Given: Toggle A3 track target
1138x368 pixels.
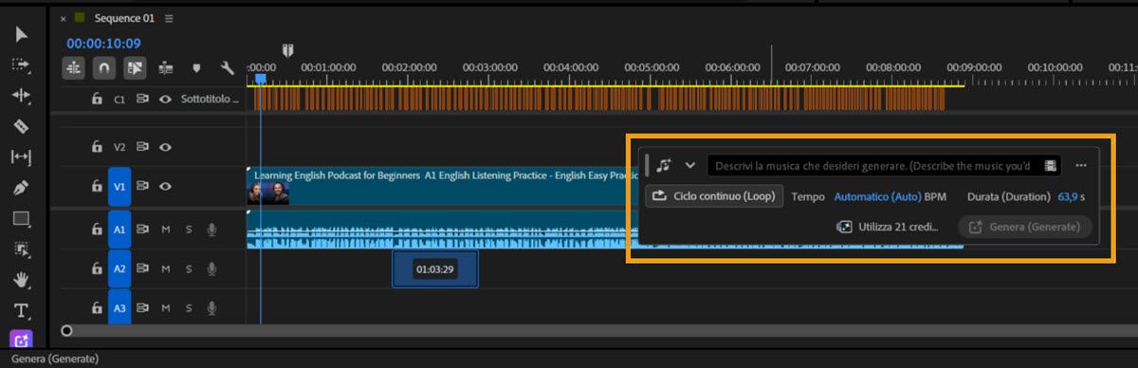Looking at the screenshot, I should pyautogui.click(x=119, y=308).
